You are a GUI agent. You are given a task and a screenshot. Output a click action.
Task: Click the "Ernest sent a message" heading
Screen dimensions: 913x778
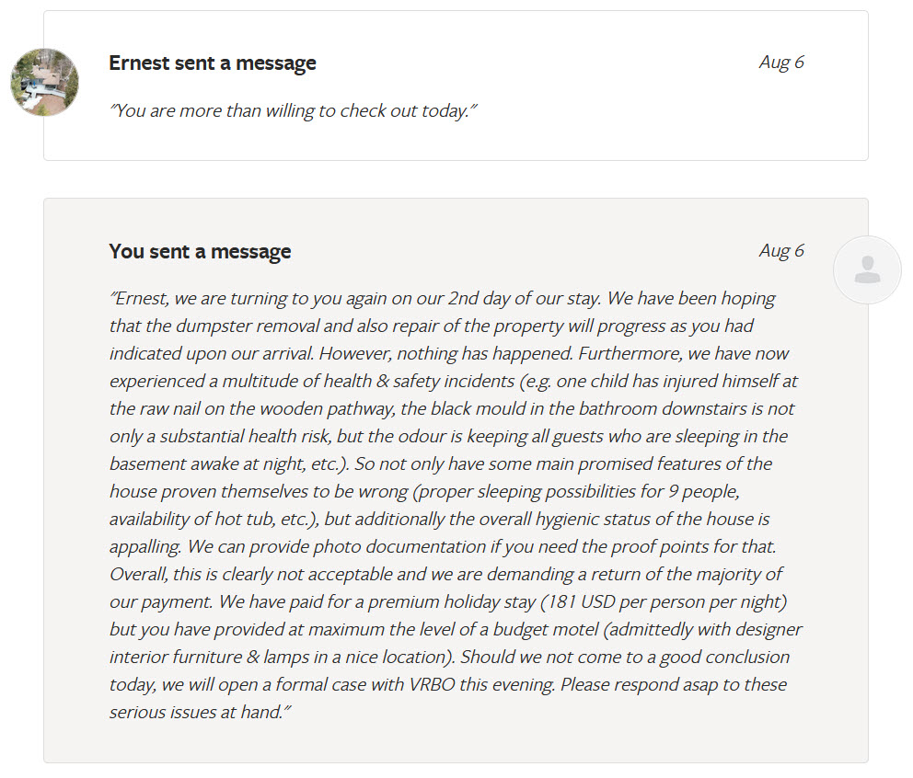213,63
